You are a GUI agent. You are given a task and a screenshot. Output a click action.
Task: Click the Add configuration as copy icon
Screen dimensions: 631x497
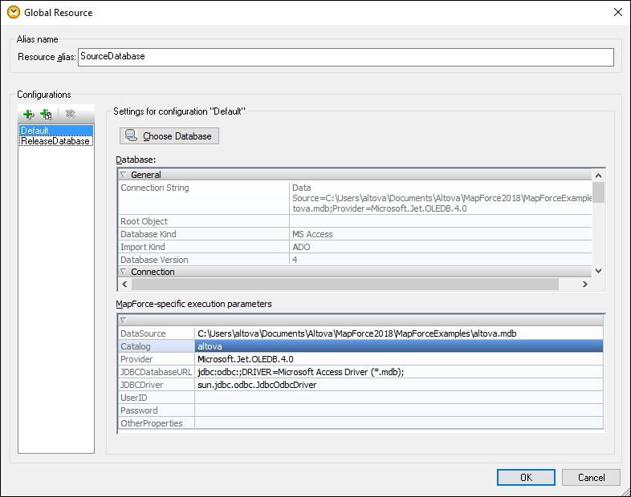click(46, 115)
